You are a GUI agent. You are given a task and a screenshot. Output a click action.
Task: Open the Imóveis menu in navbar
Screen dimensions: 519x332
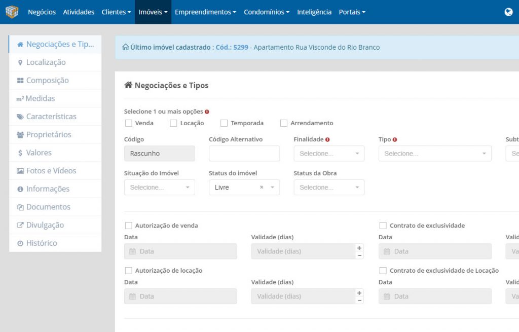153,12
